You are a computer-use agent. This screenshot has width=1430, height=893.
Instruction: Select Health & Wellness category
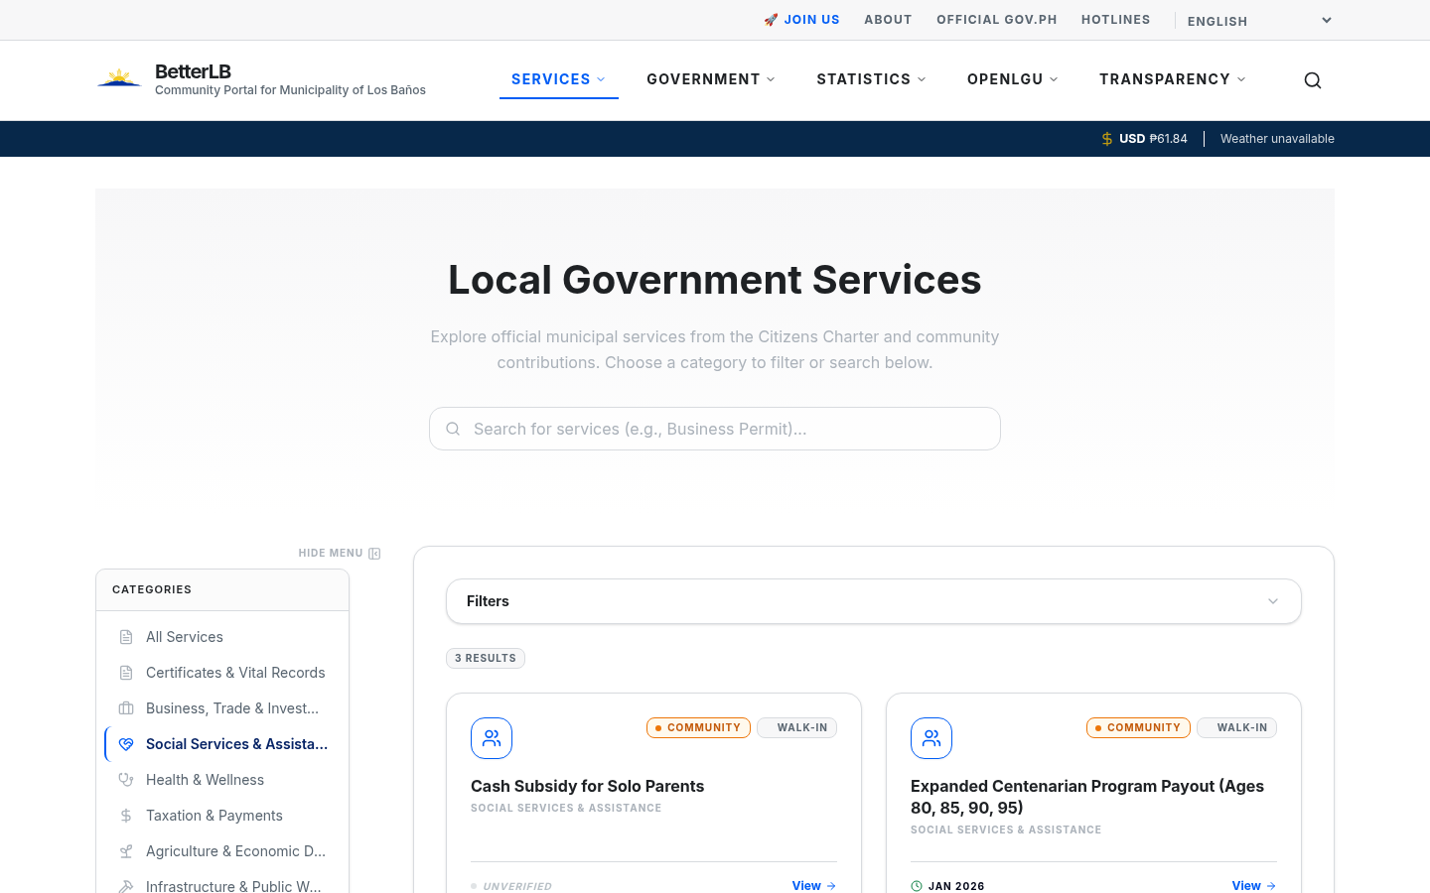222,780
